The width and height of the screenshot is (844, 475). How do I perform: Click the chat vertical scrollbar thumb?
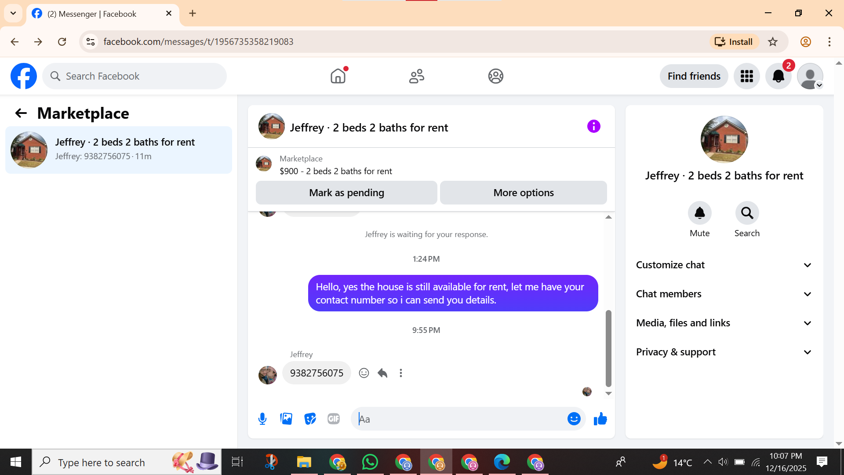pyautogui.click(x=608, y=348)
